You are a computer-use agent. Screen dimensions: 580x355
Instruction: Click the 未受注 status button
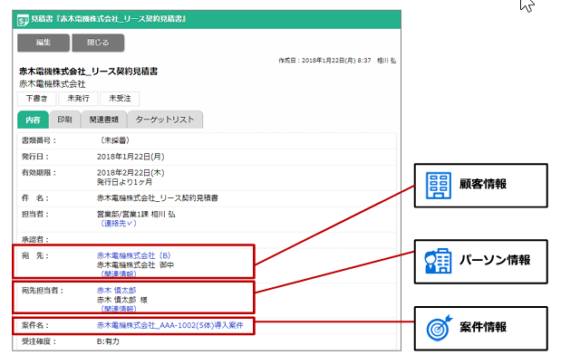[x=120, y=99]
